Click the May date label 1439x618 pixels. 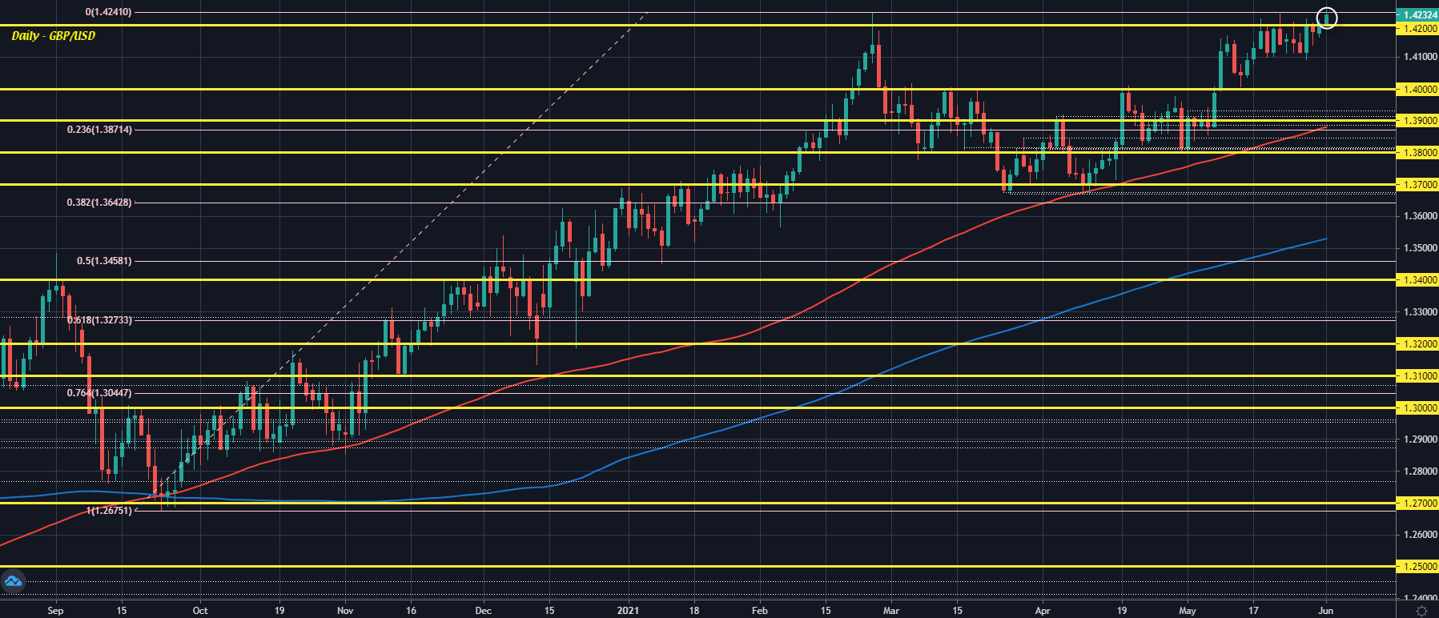[1188, 611]
